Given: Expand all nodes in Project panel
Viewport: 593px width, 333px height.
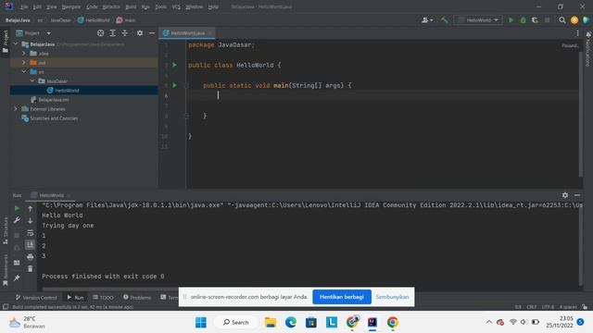Looking at the screenshot, I should [113, 33].
